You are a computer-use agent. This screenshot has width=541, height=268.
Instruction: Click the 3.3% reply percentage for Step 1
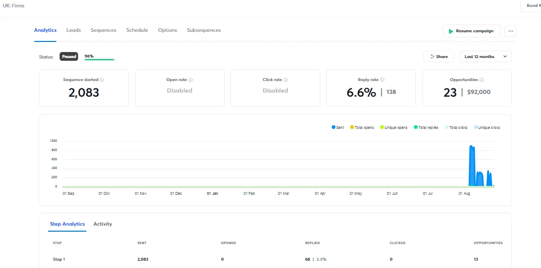click(x=321, y=259)
